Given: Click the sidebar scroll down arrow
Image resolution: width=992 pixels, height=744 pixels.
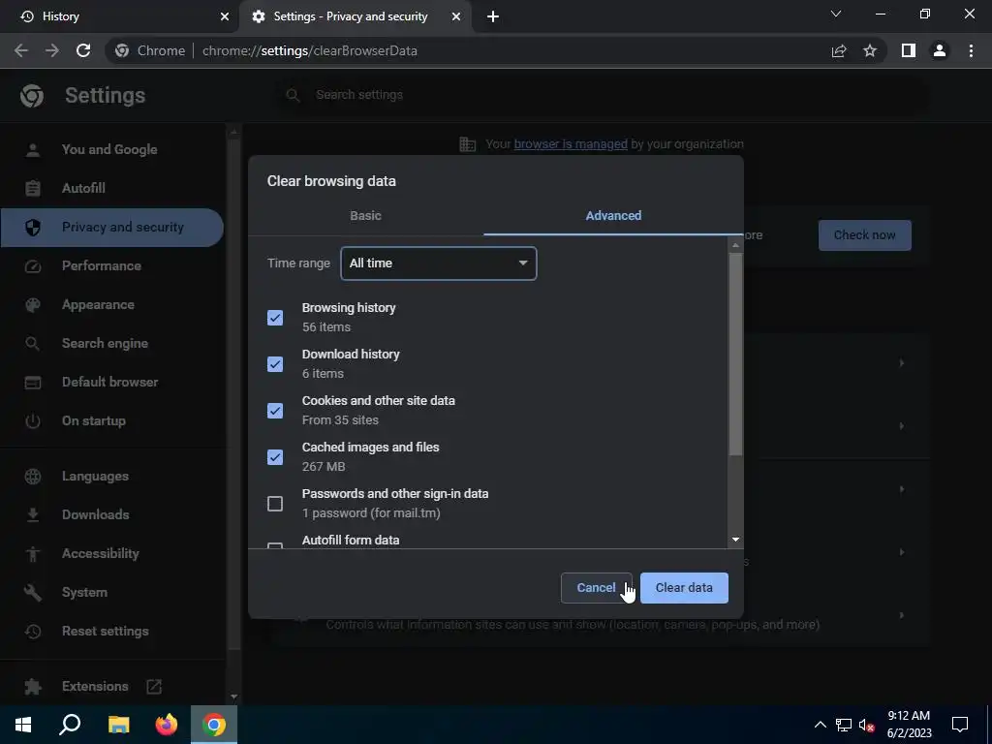Looking at the screenshot, I should [x=234, y=697].
